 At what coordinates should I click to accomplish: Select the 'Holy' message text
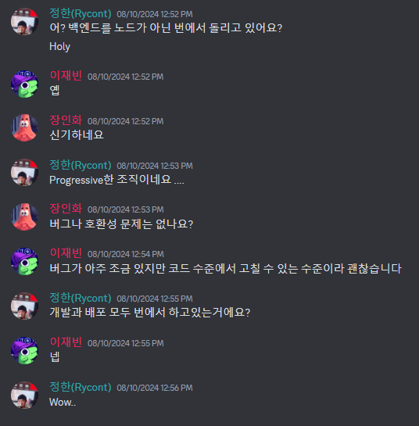pos(59,47)
